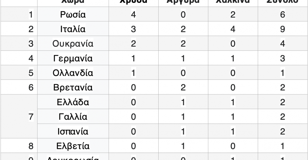This screenshot has width=308, height=160.
Task: Select the Γαλλία country name
Action: (x=73, y=117)
